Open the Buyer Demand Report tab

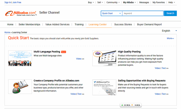149,24
